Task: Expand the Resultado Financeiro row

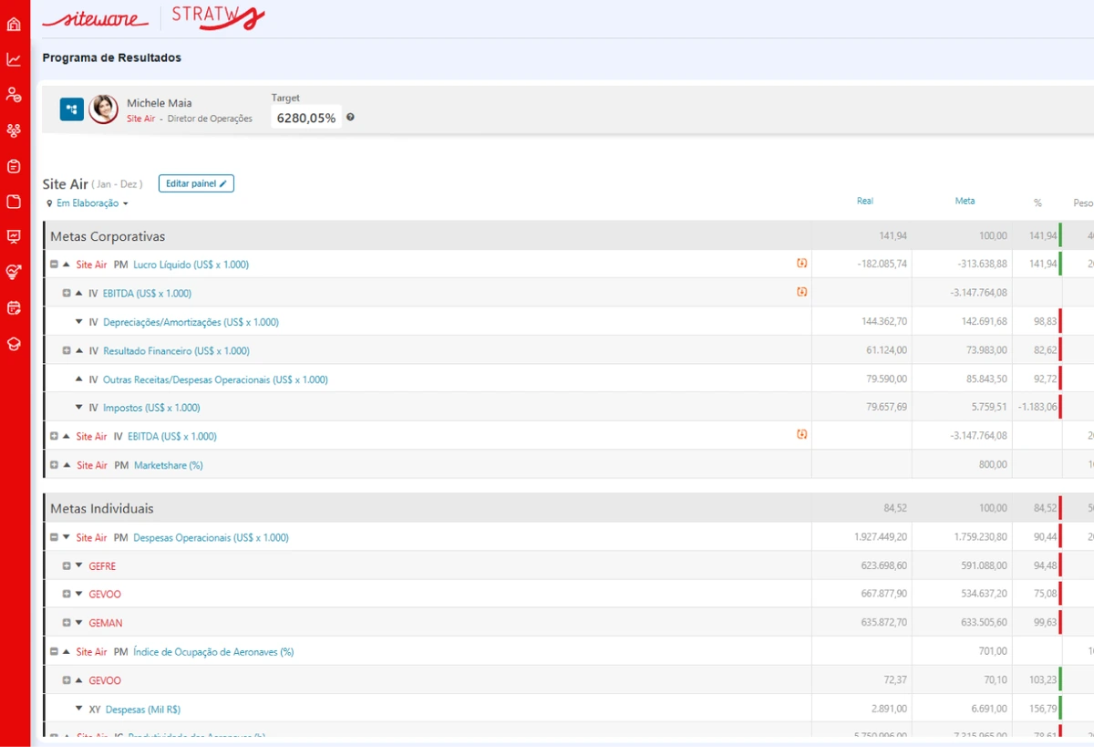Action: point(67,351)
